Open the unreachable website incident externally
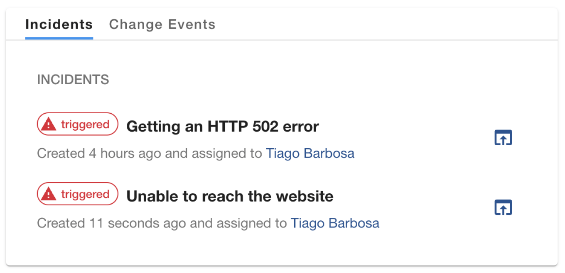 503,207
